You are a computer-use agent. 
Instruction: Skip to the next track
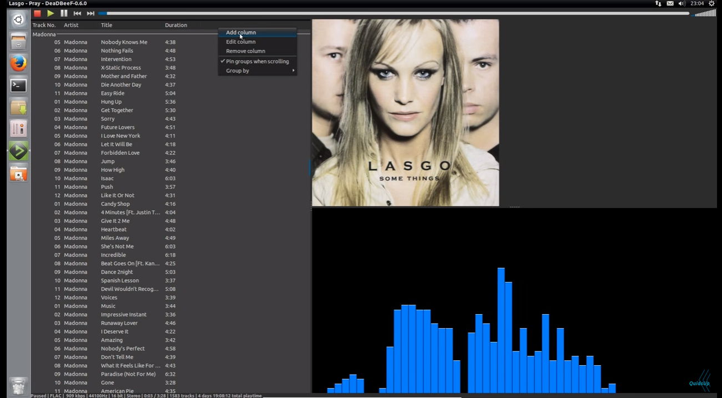point(90,13)
